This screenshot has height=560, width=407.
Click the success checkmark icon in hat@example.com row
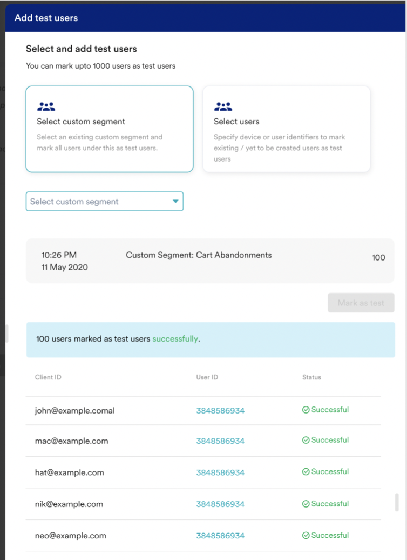306,472
